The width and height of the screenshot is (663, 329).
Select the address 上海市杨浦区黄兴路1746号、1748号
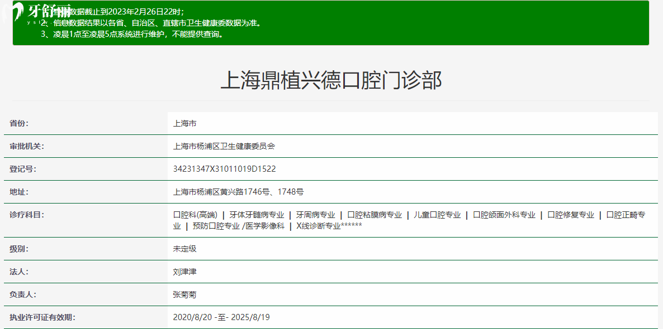238,192
